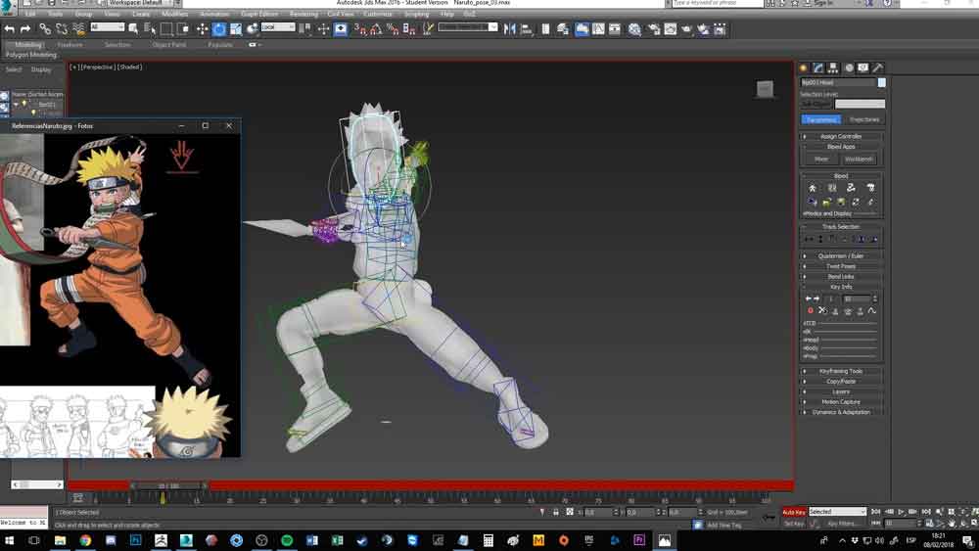
Task: Select the Bind to Space Warp tool
Action: click(x=78, y=28)
